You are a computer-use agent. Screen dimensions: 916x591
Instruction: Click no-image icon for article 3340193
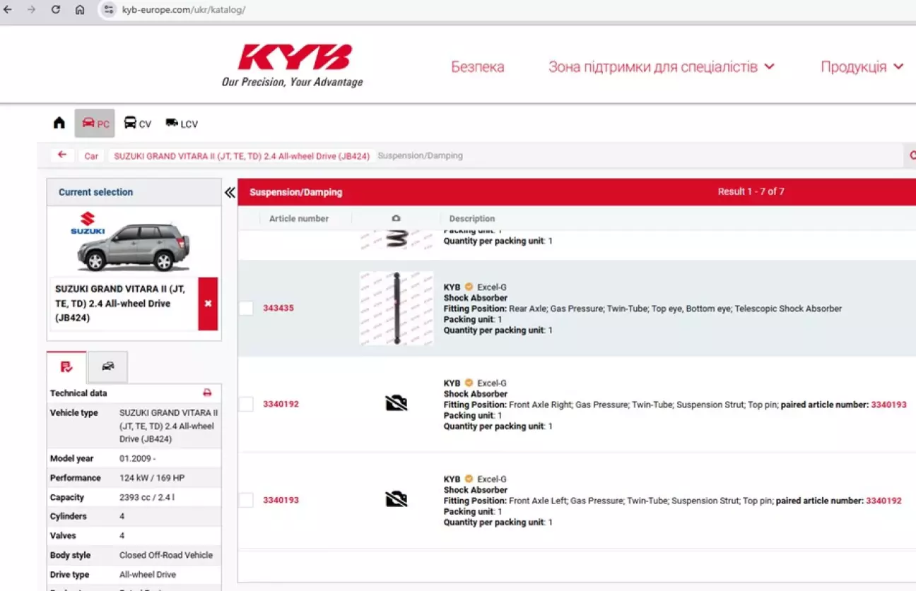click(x=397, y=499)
